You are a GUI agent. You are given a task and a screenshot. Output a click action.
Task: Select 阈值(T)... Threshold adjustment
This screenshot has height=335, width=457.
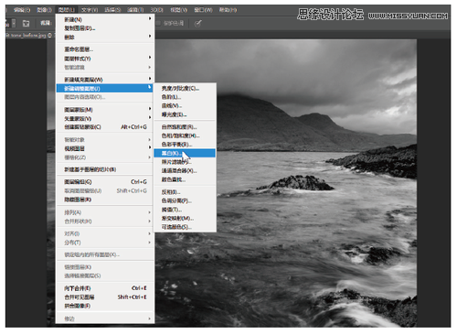(x=185, y=210)
